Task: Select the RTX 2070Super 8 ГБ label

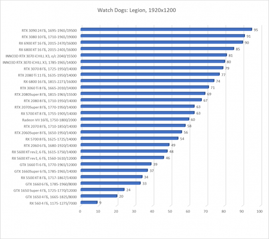Action: point(45,107)
